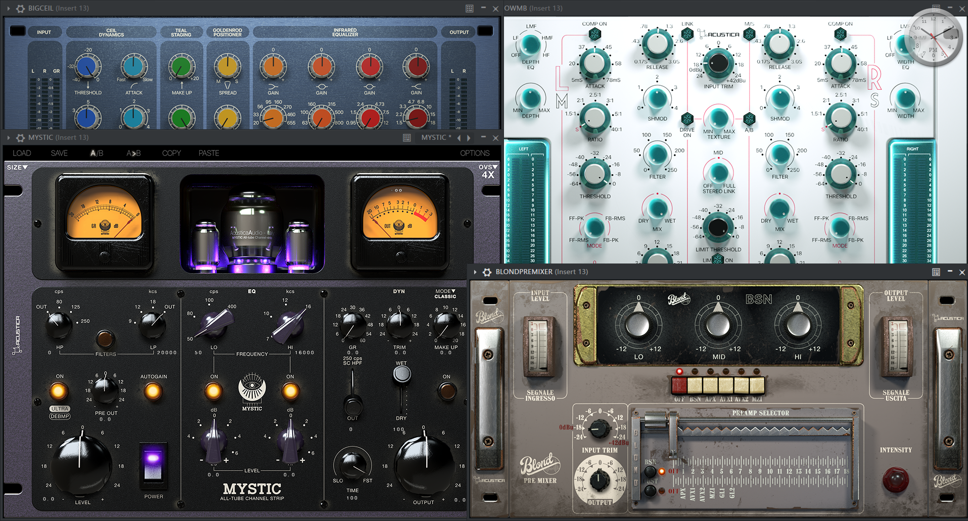The height and width of the screenshot is (521, 968).
Task: Click A>B in MYSTIC menu bar
Action: tap(133, 153)
